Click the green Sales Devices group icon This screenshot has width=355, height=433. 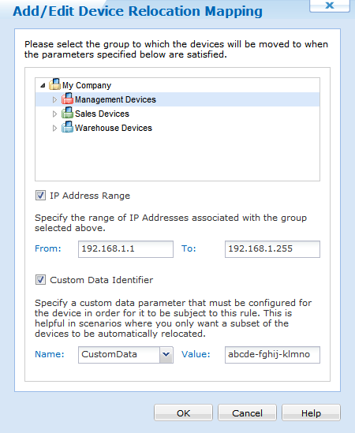pos(67,113)
